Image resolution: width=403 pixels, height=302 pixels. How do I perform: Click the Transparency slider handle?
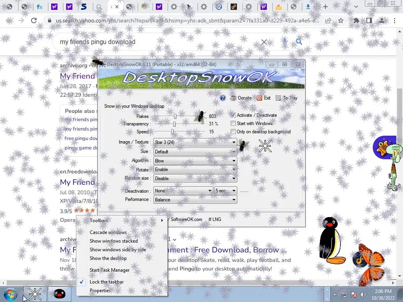click(x=174, y=124)
